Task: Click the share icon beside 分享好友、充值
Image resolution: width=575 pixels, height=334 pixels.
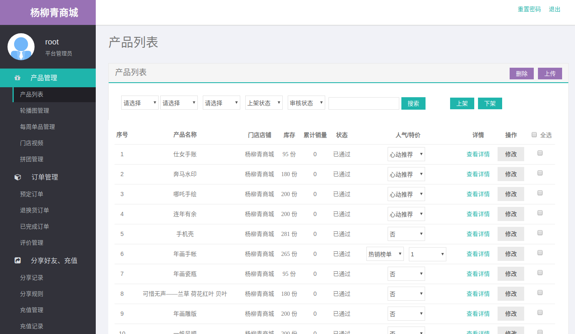Action: click(17, 260)
